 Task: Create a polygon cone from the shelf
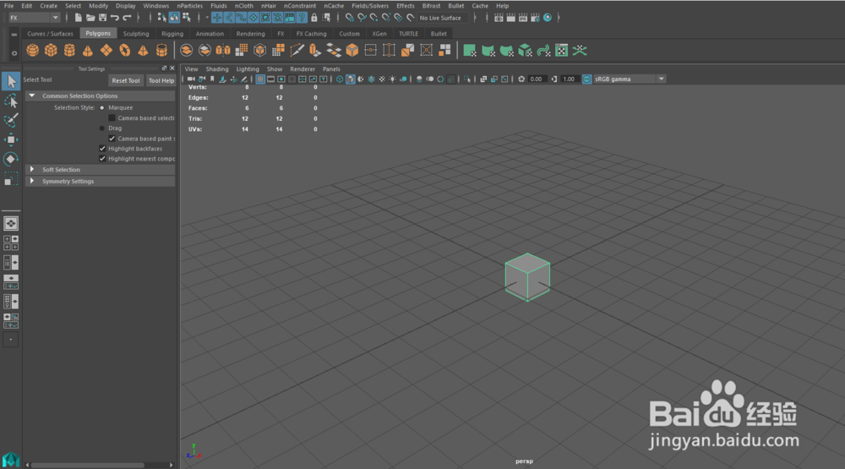coord(87,51)
